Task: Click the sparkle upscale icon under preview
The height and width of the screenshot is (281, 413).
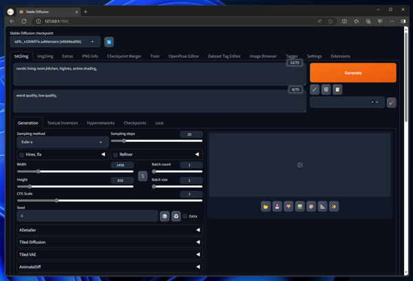Action: tap(334, 207)
